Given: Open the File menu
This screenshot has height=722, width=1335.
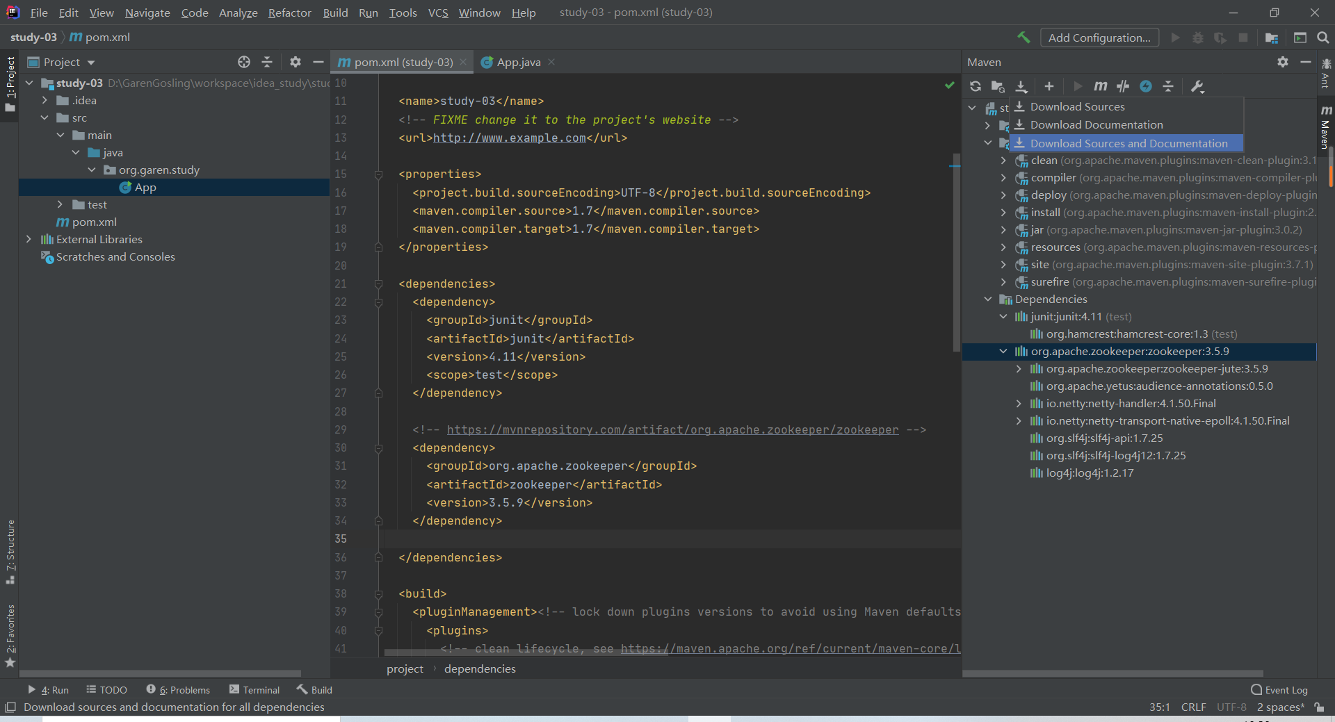Looking at the screenshot, I should click(x=39, y=13).
